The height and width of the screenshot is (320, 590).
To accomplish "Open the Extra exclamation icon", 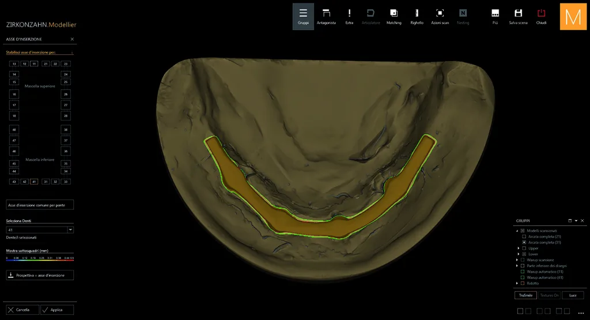I will click(x=349, y=16).
